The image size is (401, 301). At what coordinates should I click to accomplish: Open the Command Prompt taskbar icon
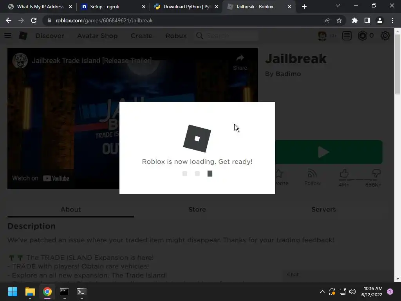(x=64, y=292)
